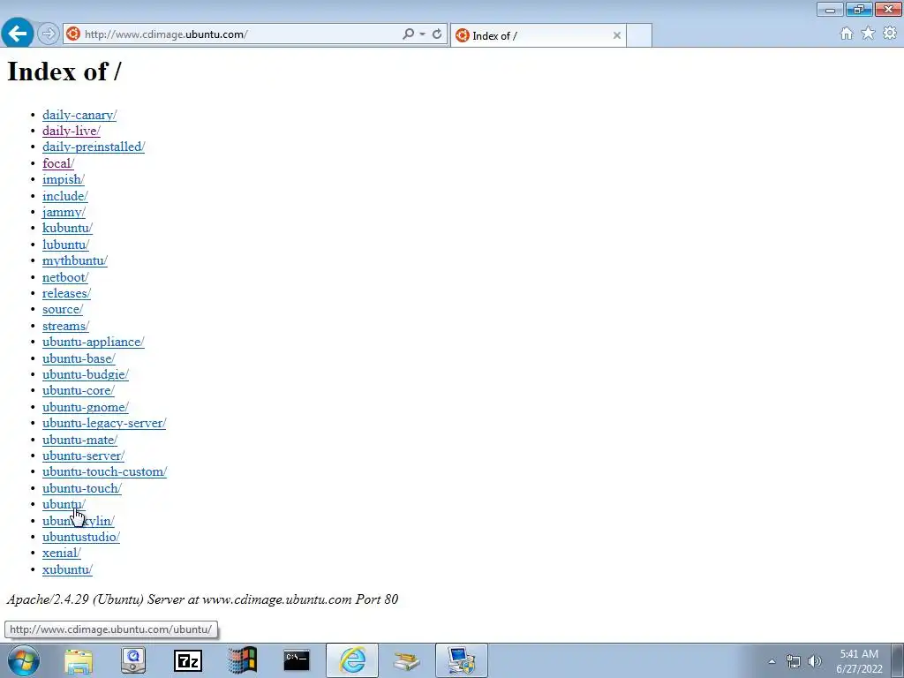The image size is (904, 678).
Task: Open the ubuntu-touch/ link
Action: 82,488
